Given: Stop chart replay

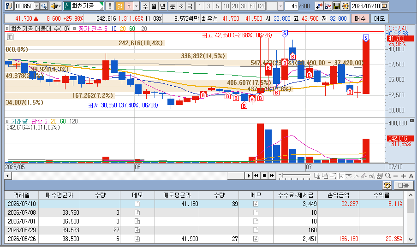Looking at the screenshot, I should click(264, 176).
